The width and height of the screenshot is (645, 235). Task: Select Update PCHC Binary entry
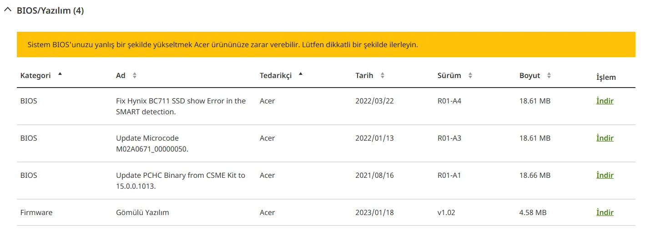(181, 181)
